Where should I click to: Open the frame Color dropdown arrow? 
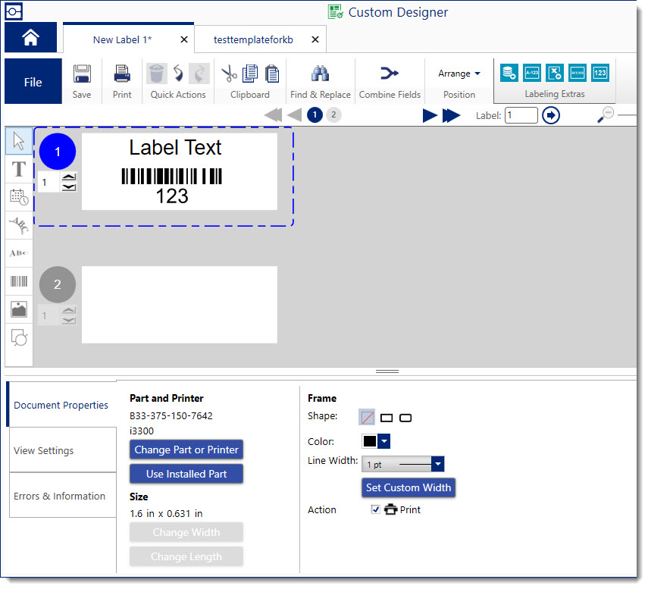point(384,441)
